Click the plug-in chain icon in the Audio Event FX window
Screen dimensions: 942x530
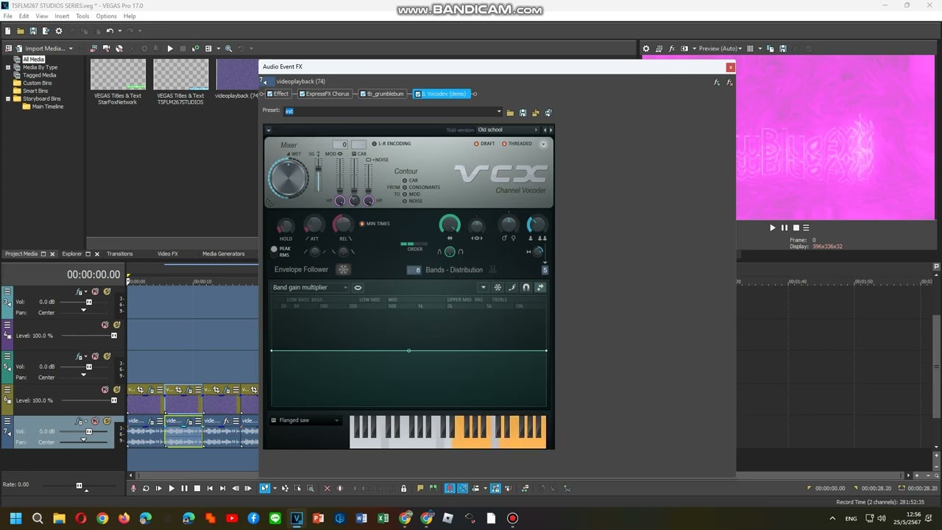[717, 82]
